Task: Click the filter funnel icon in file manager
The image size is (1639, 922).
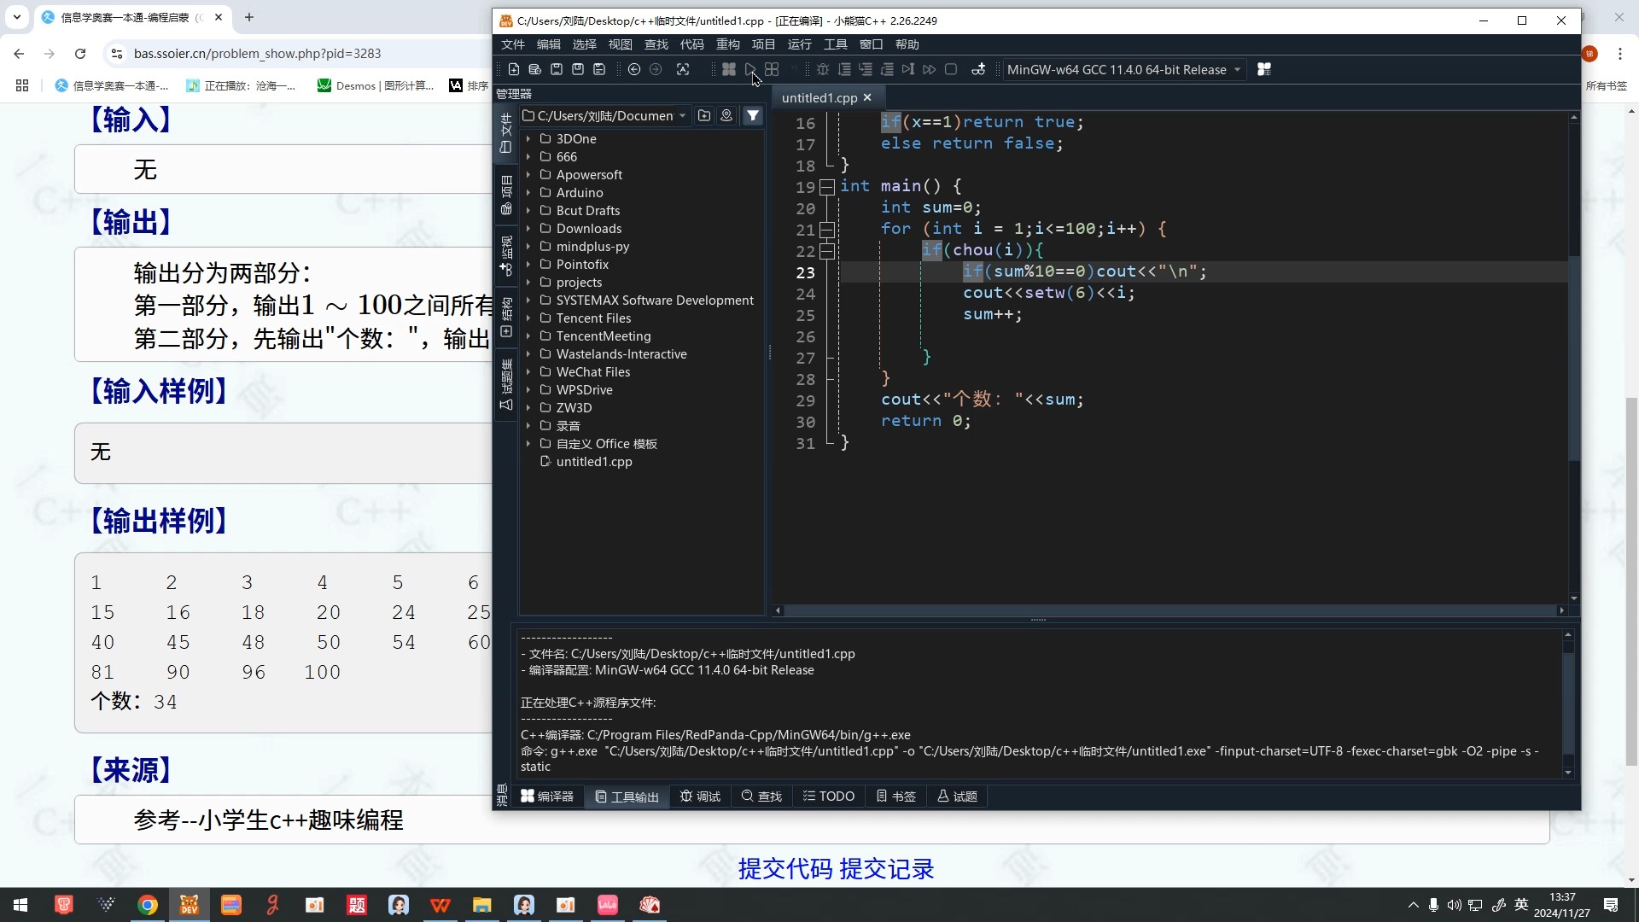Action: pos(753,116)
